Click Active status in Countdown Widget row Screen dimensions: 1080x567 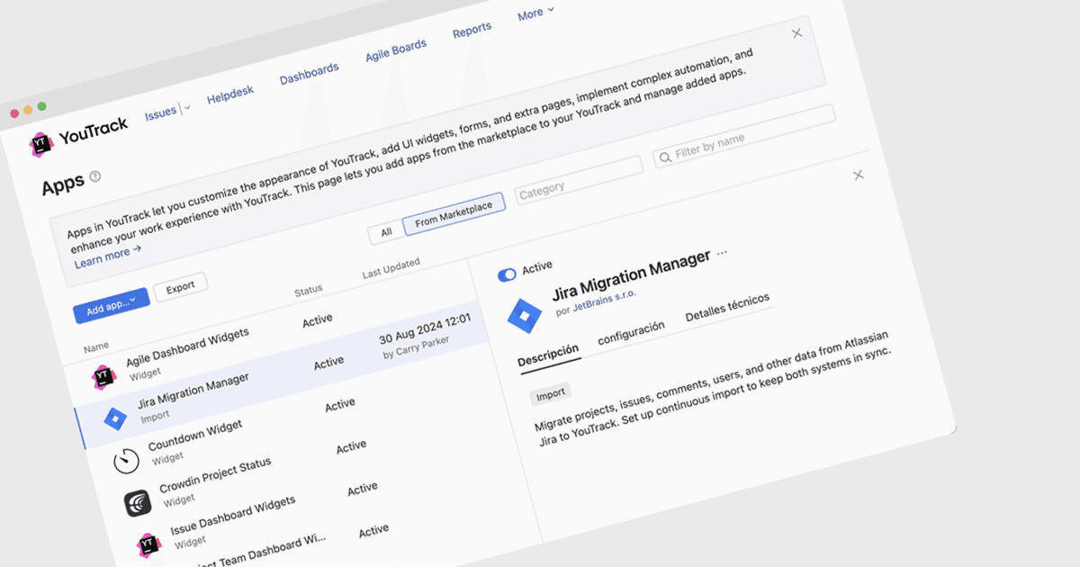click(x=340, y=405)
